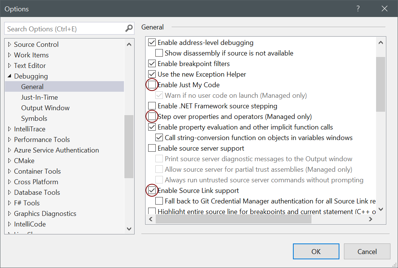Check Enable source server support
Image resolution: width=398 pixels, height=268 pixels.
pyautogui.click(x=152, y=148)
